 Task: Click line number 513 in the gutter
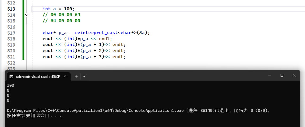11,9
